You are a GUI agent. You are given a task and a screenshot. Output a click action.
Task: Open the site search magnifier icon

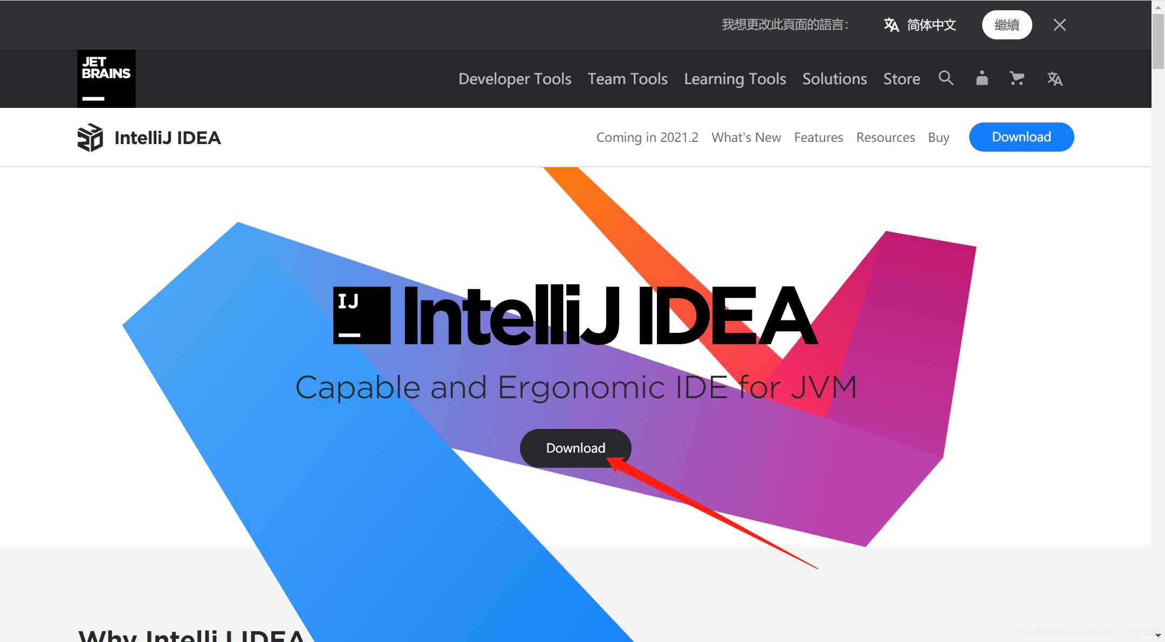coord(946,78)
